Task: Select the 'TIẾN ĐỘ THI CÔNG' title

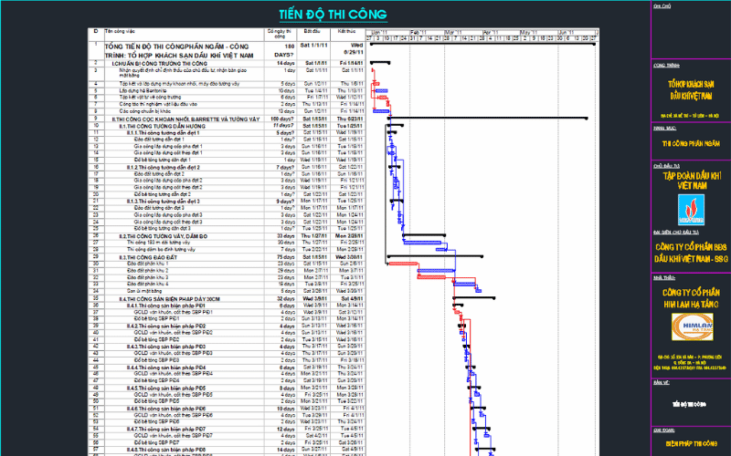Action: pyautogui.click(x=332, y=15)
